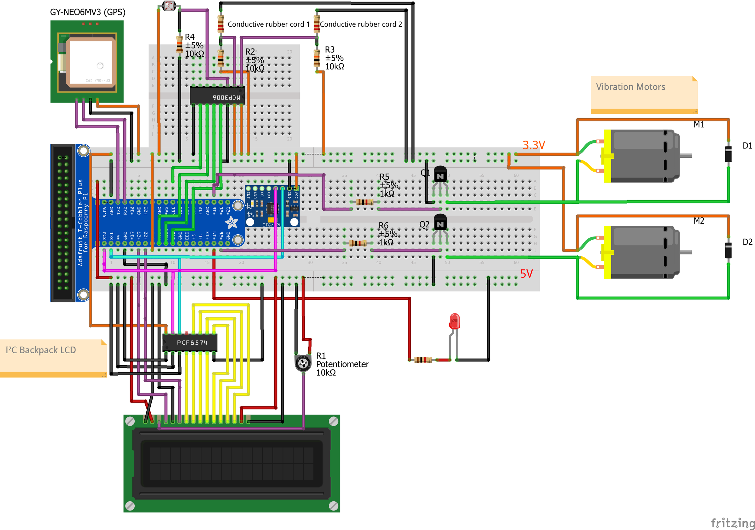
Task: Click the M1 motor label
Action: point(699,125)
